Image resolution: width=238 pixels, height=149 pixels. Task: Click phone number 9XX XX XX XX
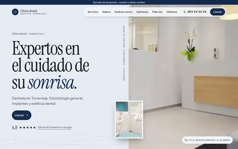click(x=197, y=12)
